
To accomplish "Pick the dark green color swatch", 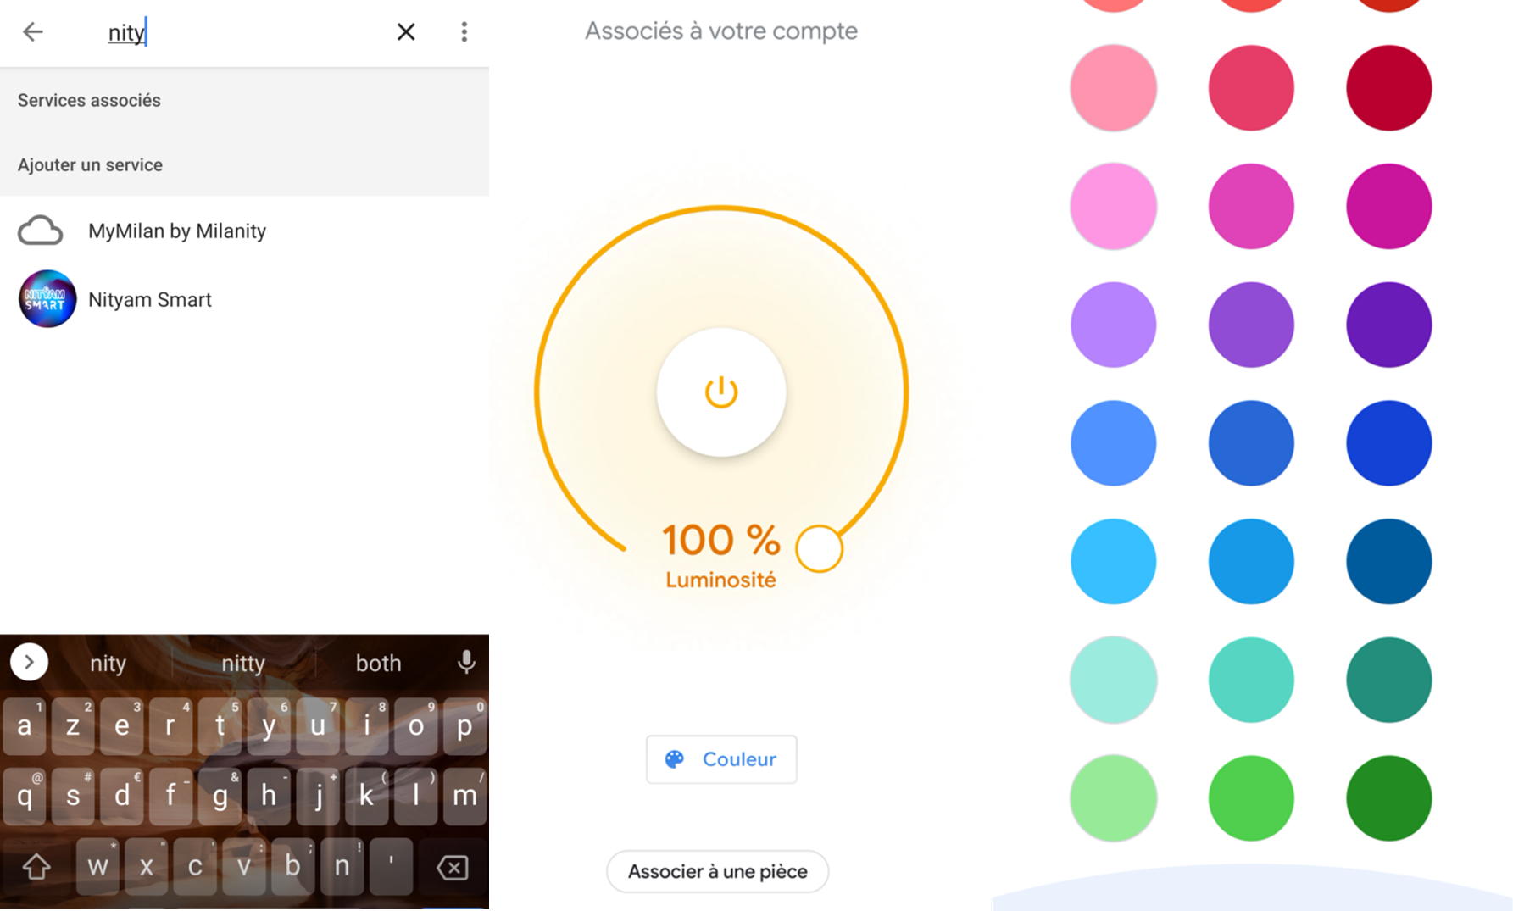I will [x=1388, y=798].
